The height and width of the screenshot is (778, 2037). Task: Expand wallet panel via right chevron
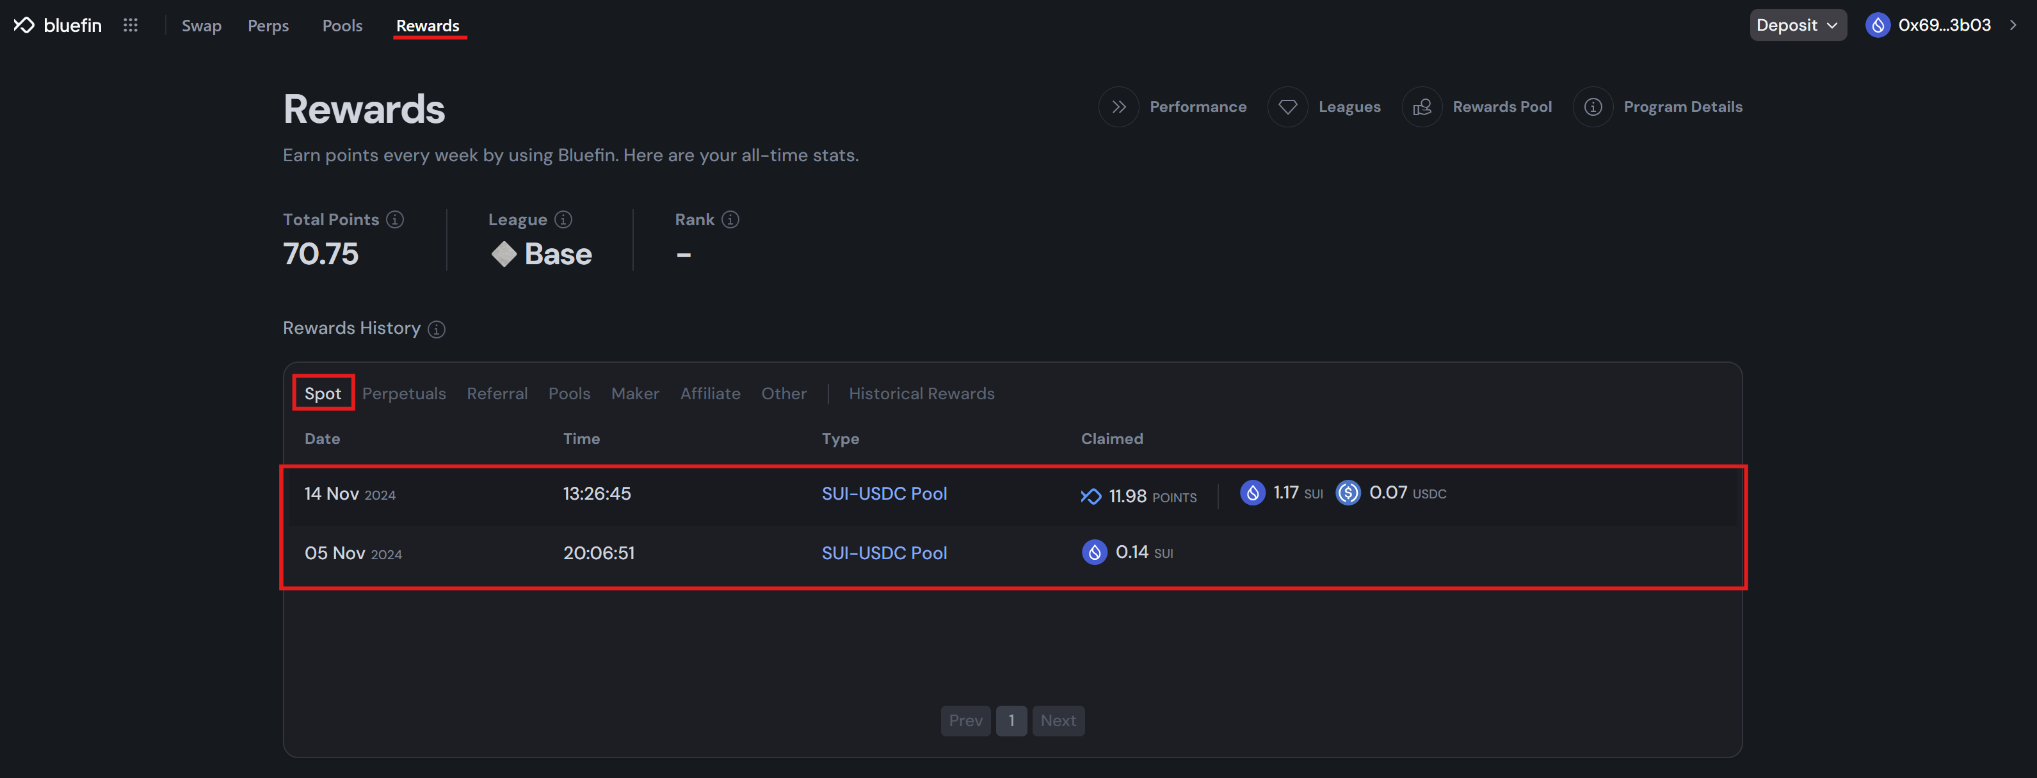point(2013,26)
